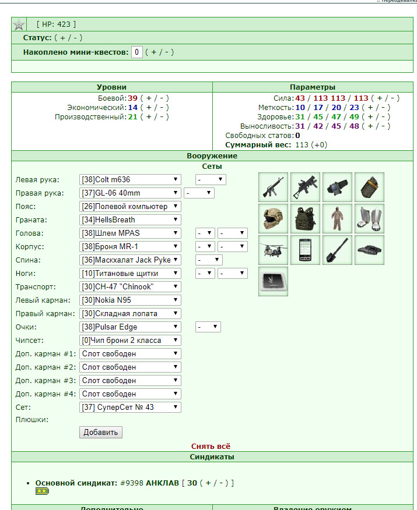The width and height of the screenshot is (417, 510).
Task: Open the Ноги item dropdown
Action: [x=130, y=273]
